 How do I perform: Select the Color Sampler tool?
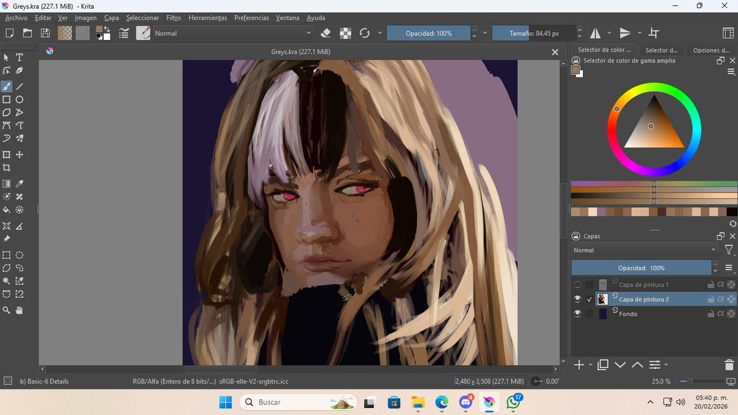[x=20, y=183]
